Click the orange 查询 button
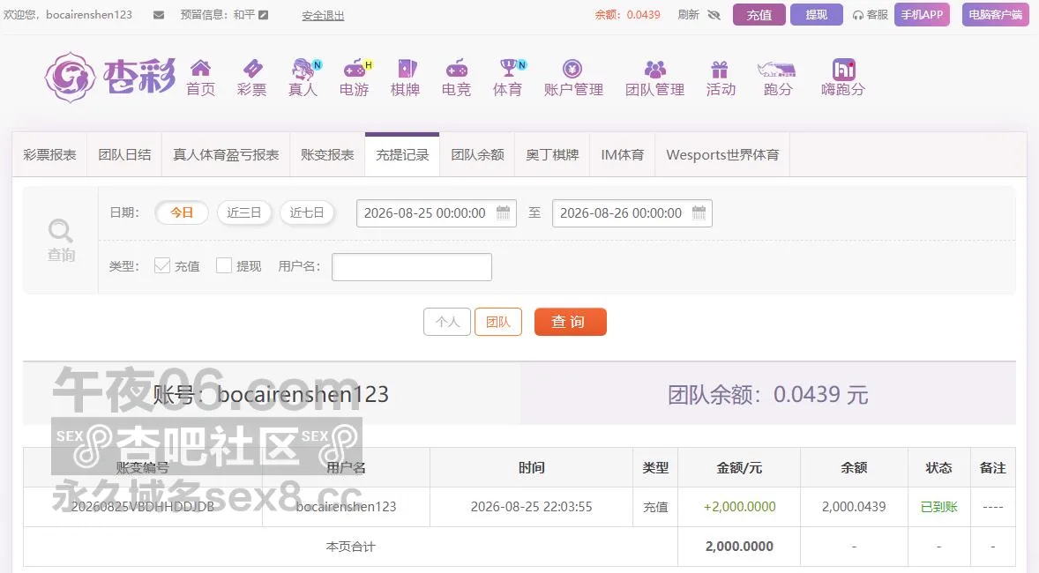This screenshot has height=573, width=1039. [570, 322]
